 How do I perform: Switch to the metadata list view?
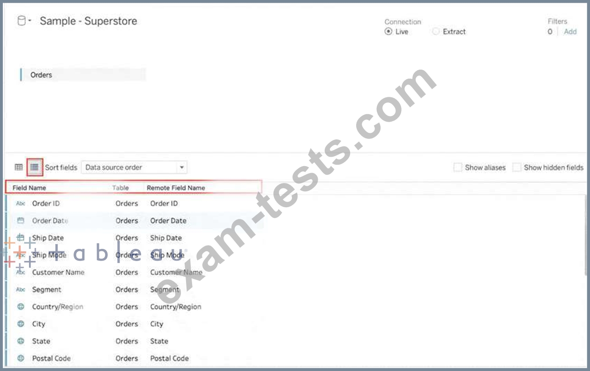[35, 167]
